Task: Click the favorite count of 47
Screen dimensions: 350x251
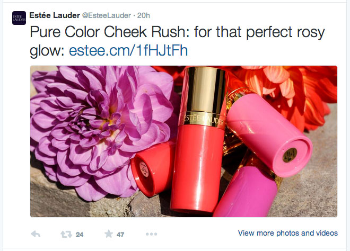Action: [x=121, y=235]
